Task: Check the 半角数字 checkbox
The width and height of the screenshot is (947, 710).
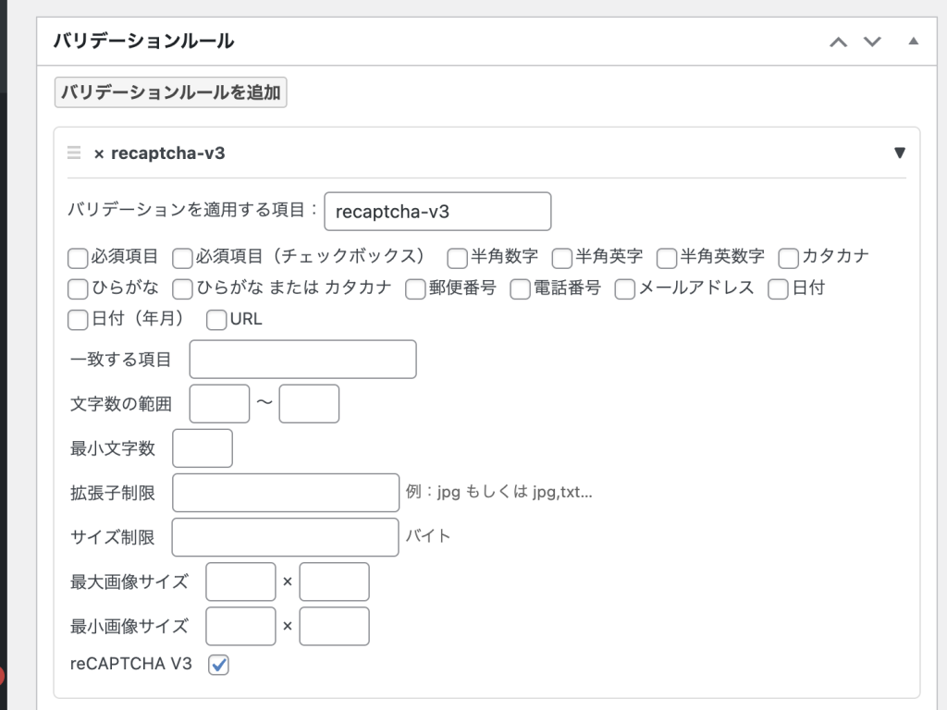Action: coord(457,258)
